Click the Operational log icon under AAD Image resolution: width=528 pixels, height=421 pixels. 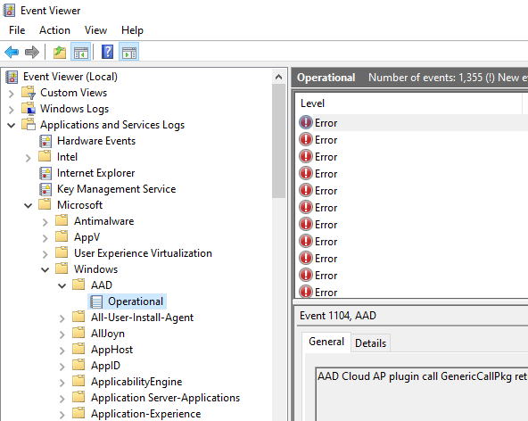pyautogui.click(x=96, y=301)
